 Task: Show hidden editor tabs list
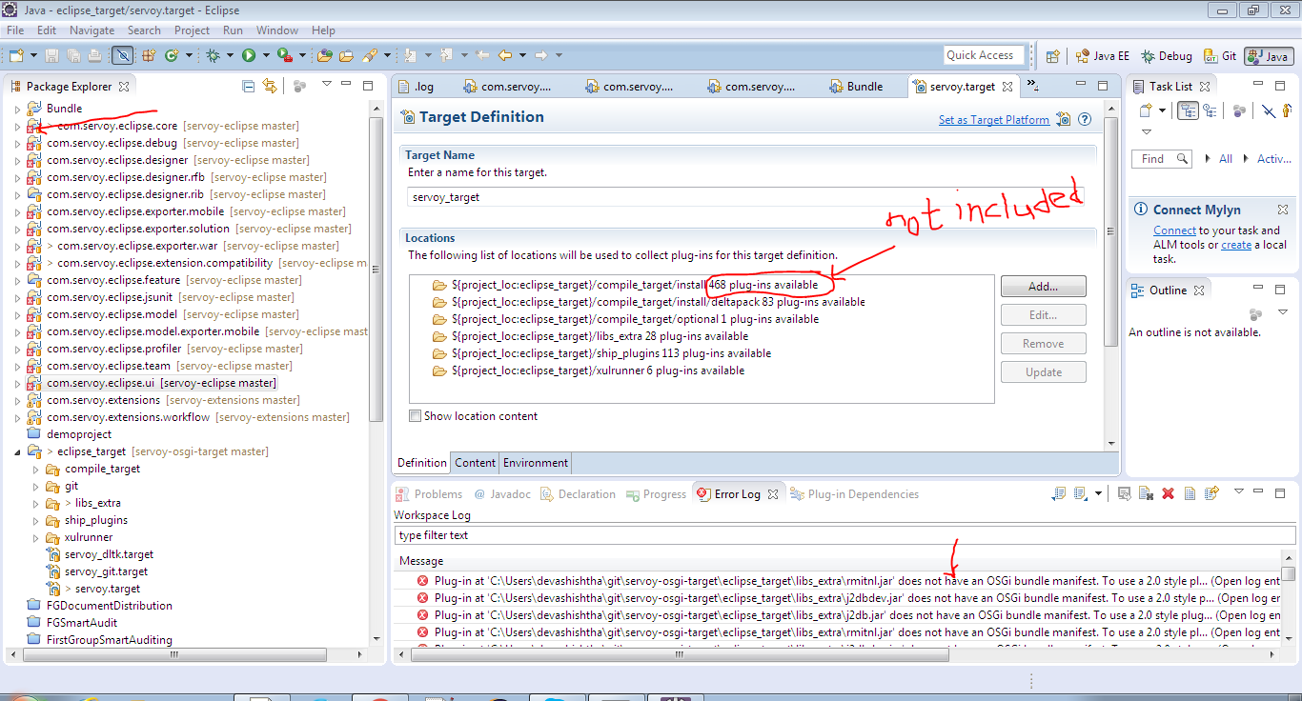pos(1032,87)
